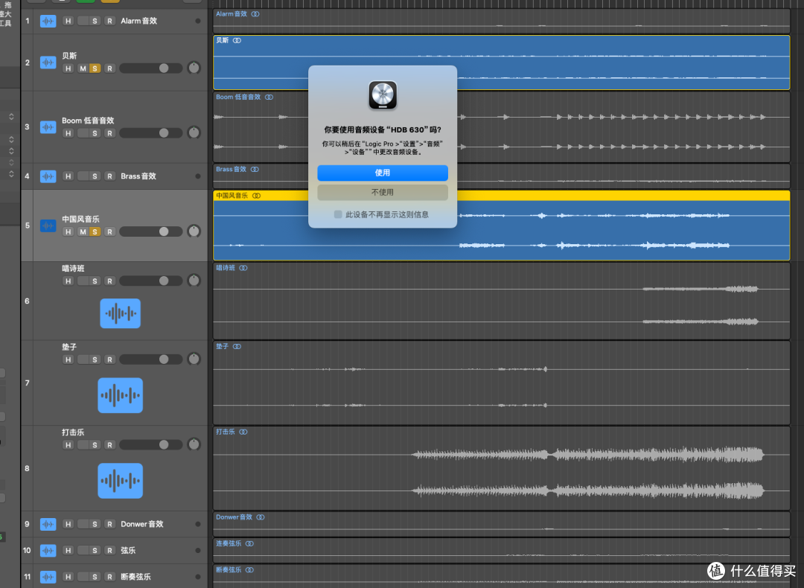Record-enable the 打击乐 track

coord(109,445)
